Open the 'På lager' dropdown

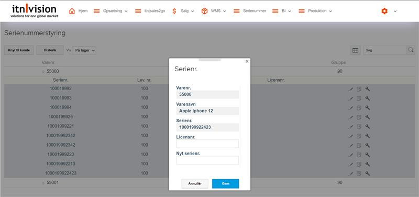[84, 50]
